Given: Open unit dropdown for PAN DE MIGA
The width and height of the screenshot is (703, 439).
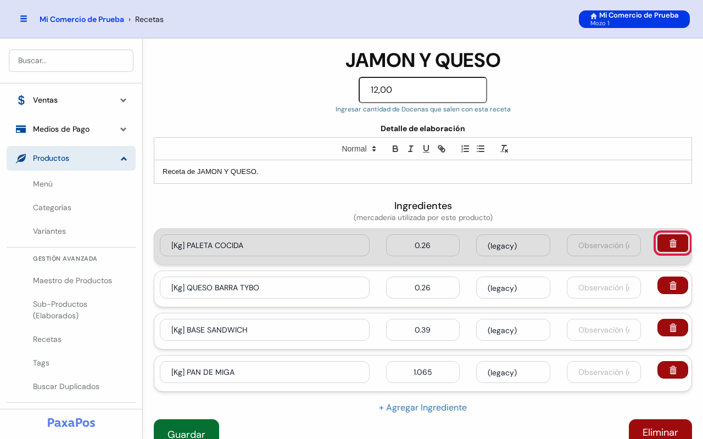Looking at the screenshot, I should (x=513, y=372).
